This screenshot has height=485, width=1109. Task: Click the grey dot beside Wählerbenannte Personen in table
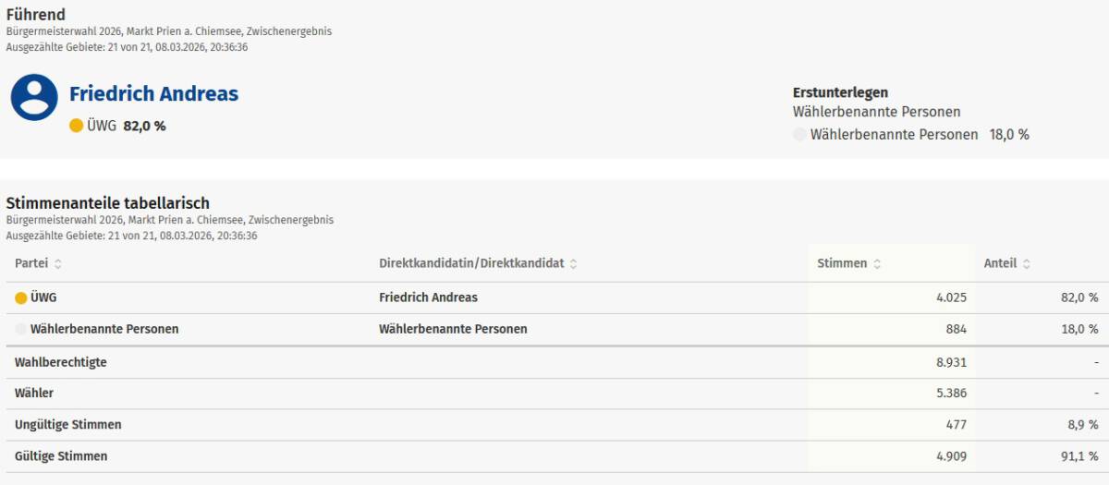pyautogui.click(x=21, y=329)
